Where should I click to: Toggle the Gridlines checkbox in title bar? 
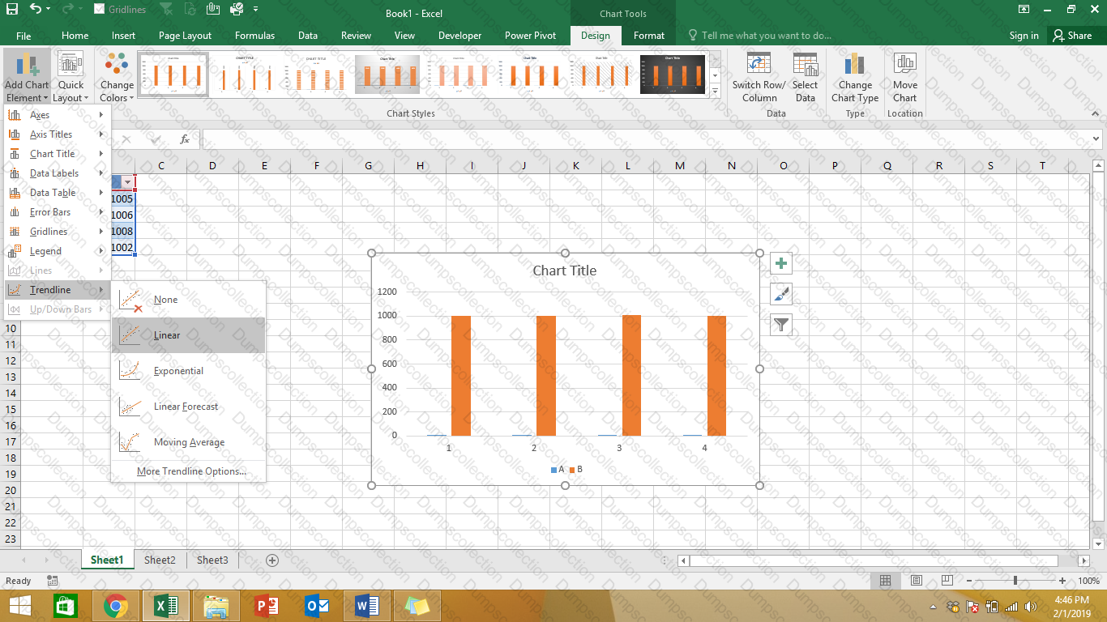pos(99,10)
